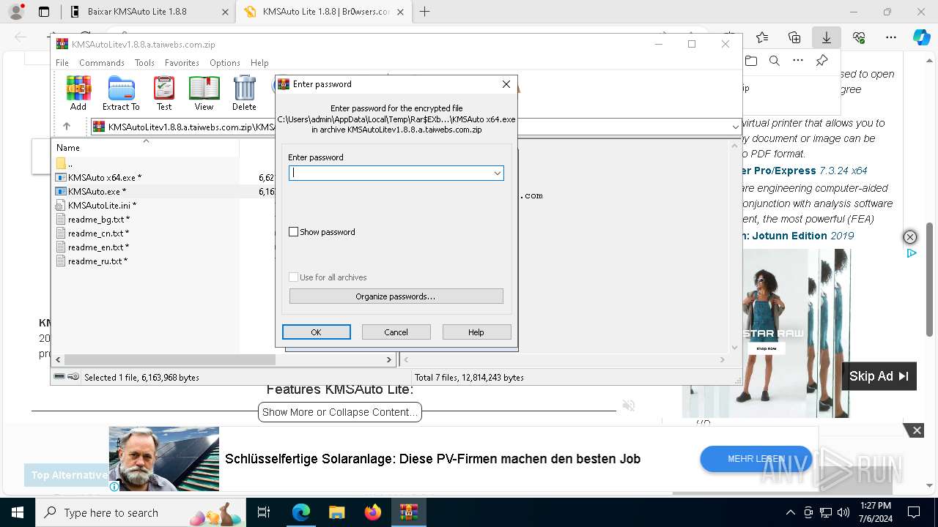Open Firefox from taskbar
938x527 pixels.
tap(373, 512)
